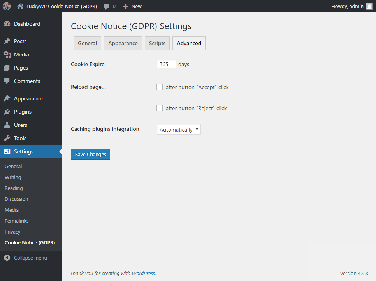Enable reload after "Reject" button click
376x281 pixels.
[160, 108]
